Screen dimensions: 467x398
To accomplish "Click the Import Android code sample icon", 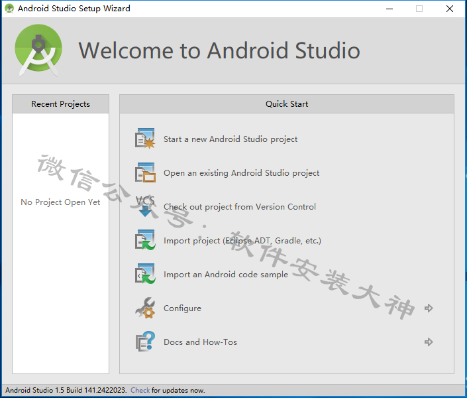I will click(x=145, y=274).
